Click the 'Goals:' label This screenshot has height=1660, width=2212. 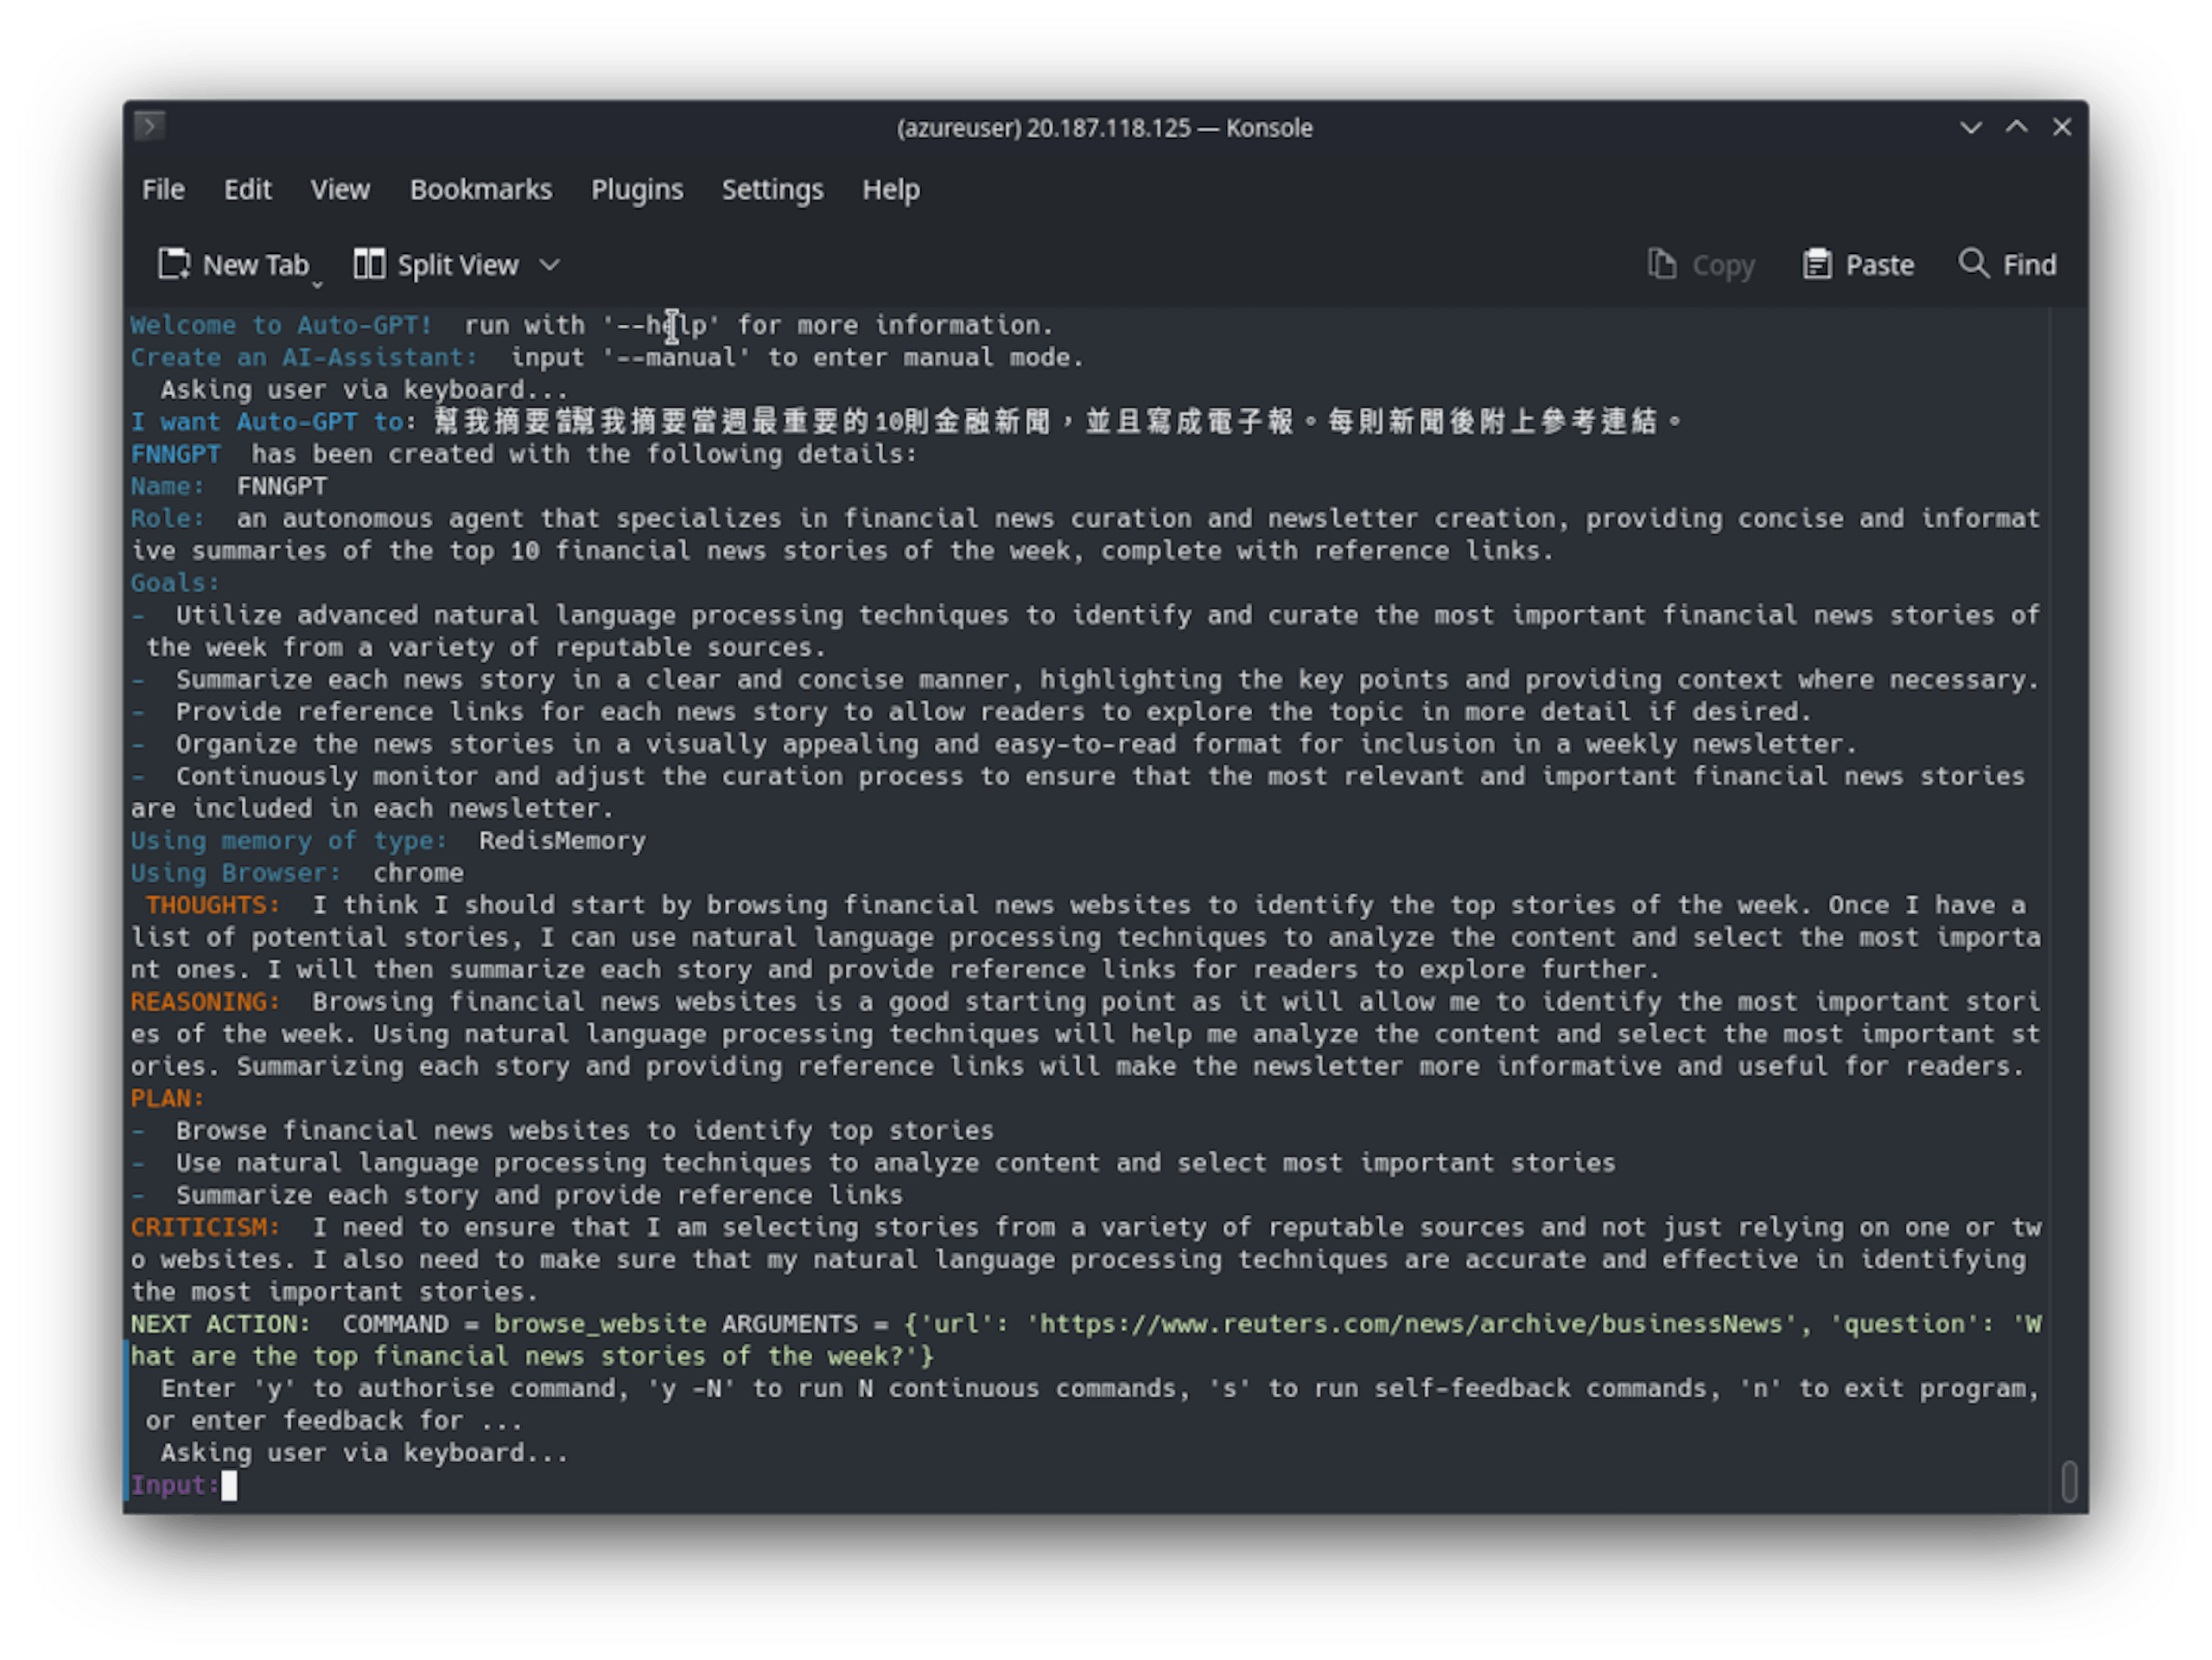[x=175, y=583]
